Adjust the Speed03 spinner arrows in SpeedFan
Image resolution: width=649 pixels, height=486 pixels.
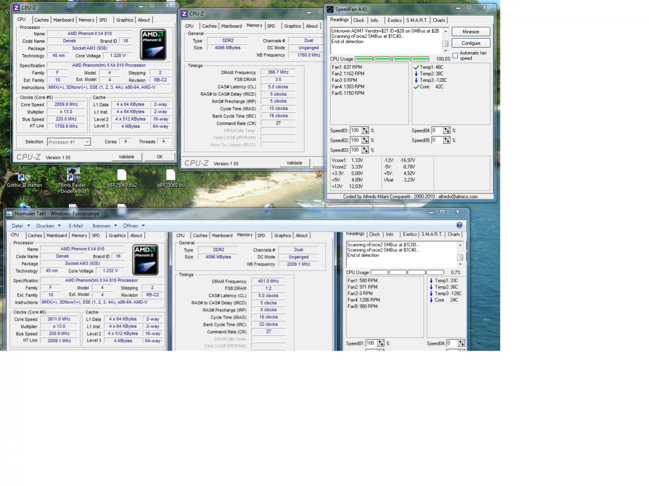pos(365,150)
